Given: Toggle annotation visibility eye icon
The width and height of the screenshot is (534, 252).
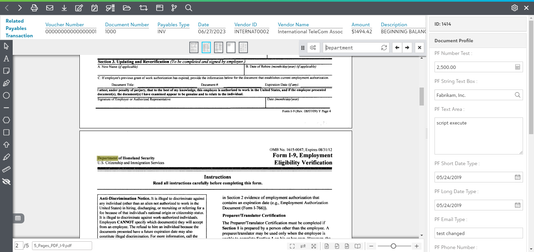Looking at the screenshot, I should [x=6, y=181].
